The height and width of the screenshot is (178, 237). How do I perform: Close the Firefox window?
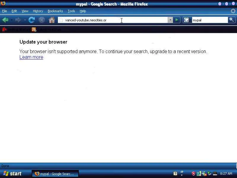pyautogui.click(x=233, y=4)
